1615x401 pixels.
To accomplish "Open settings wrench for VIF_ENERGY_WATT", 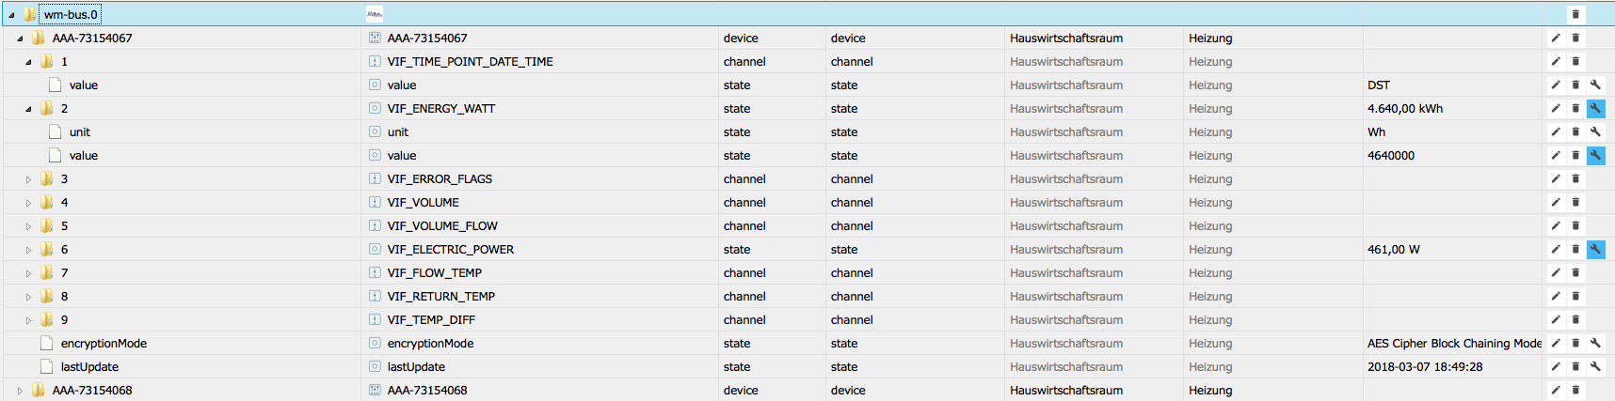I will point(1595,108).
